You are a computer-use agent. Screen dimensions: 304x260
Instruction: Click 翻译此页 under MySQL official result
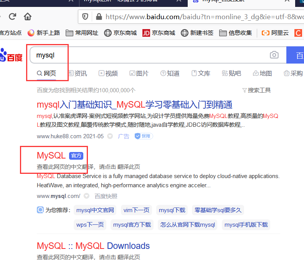pos(129,167)
